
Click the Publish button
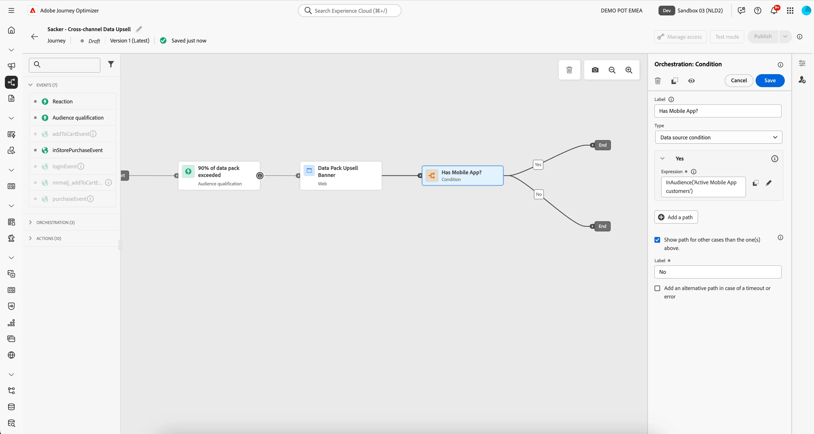[763, 36]
